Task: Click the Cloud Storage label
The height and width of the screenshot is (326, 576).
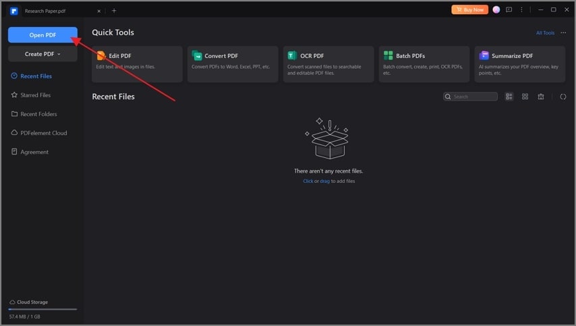Action: (32, 302)
